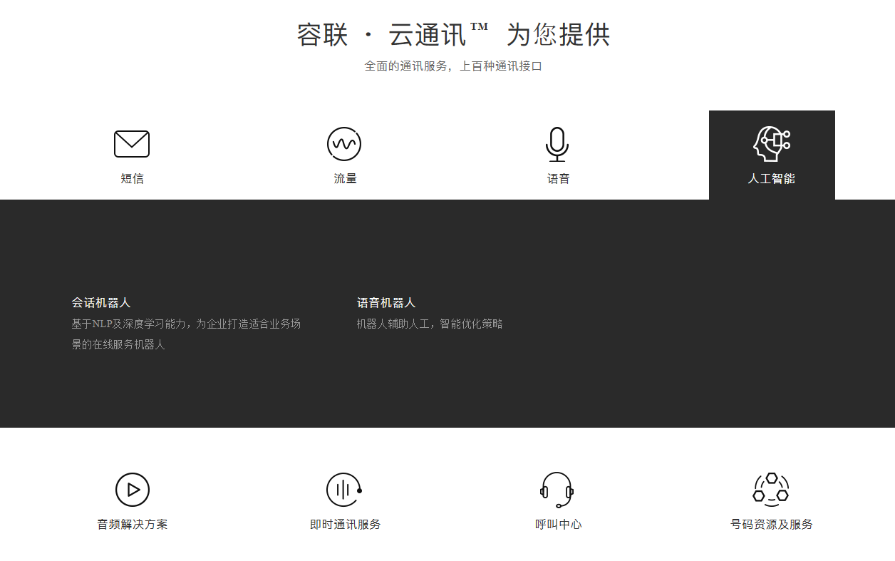Click the subtitle 全面的通讯服务，上百种通讯接口
This screenshot has height=561, width=895.
click(x=453, y=66)
